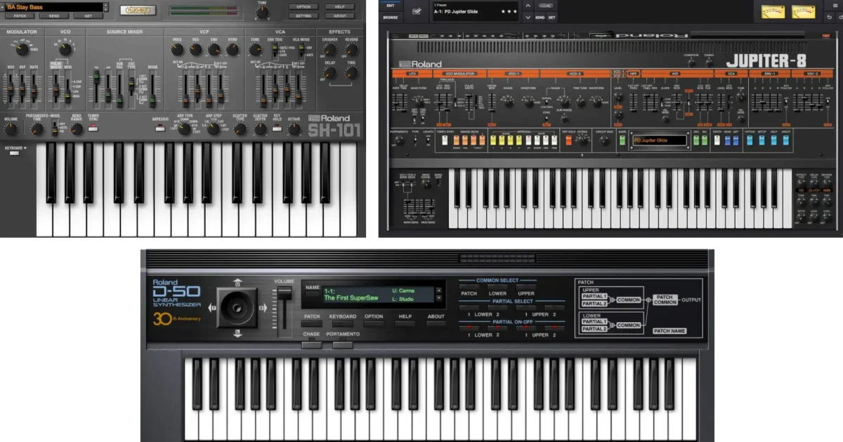843x442 pixels.
Task: Open the Jupiter-8 EDIT tab
Action: [x=390, y=5]
